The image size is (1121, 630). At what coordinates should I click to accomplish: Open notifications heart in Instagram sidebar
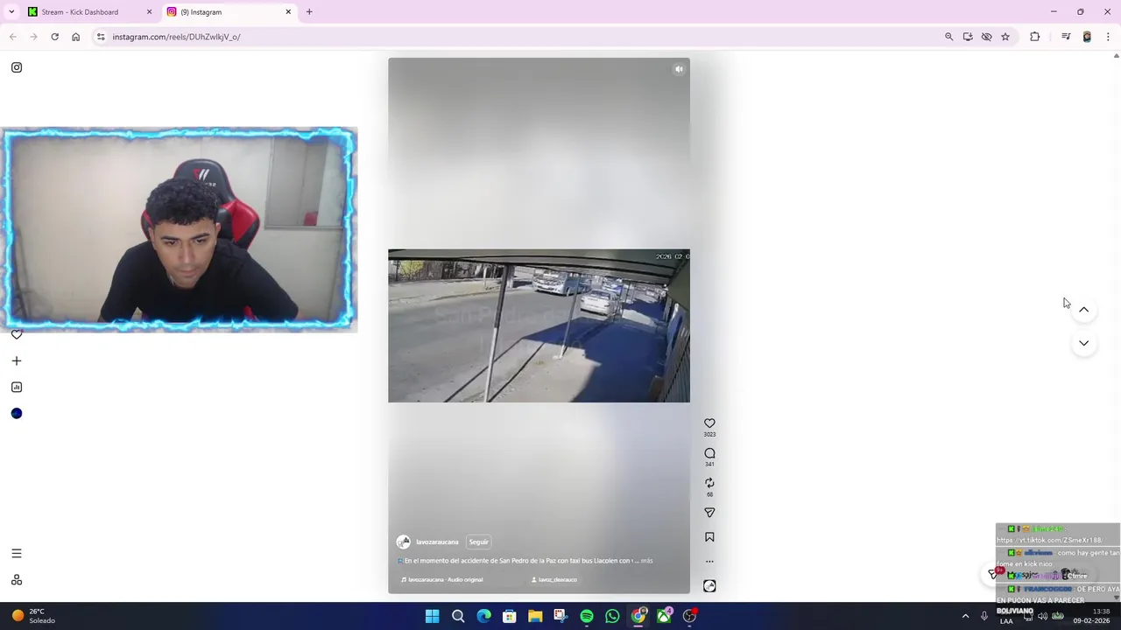[x=17, y=334]
